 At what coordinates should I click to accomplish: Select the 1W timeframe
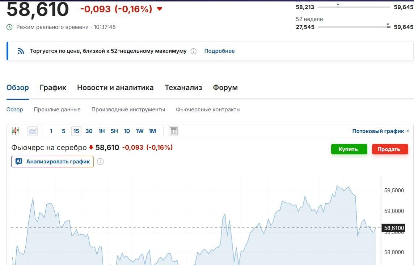(x=139, y=131)
